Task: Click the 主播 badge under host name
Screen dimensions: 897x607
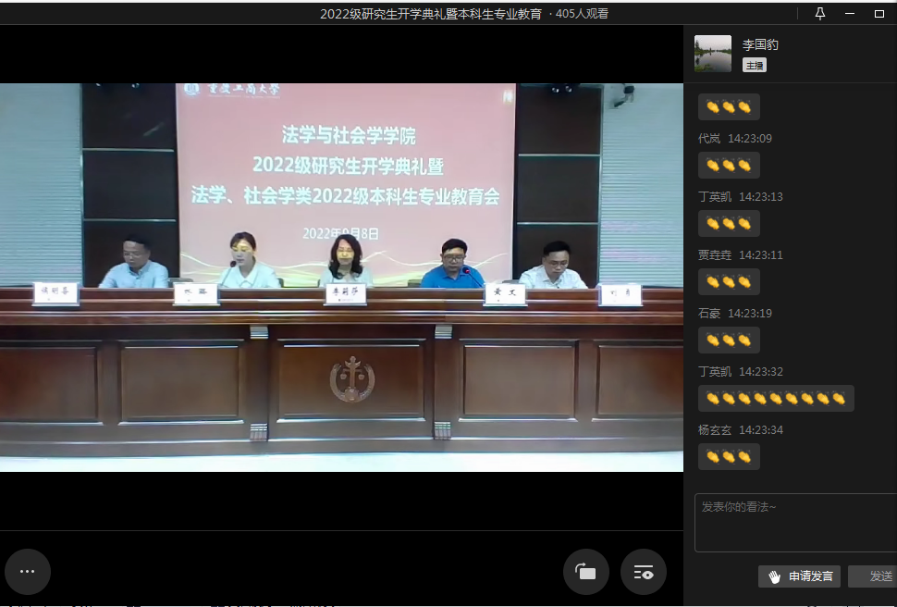Action: (x=754, y=66)
